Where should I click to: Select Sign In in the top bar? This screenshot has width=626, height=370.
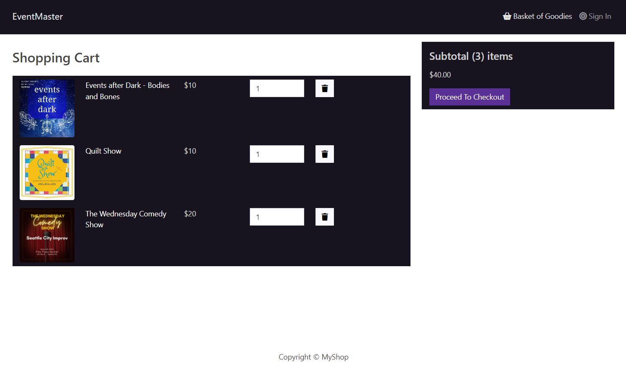(600, 16)
